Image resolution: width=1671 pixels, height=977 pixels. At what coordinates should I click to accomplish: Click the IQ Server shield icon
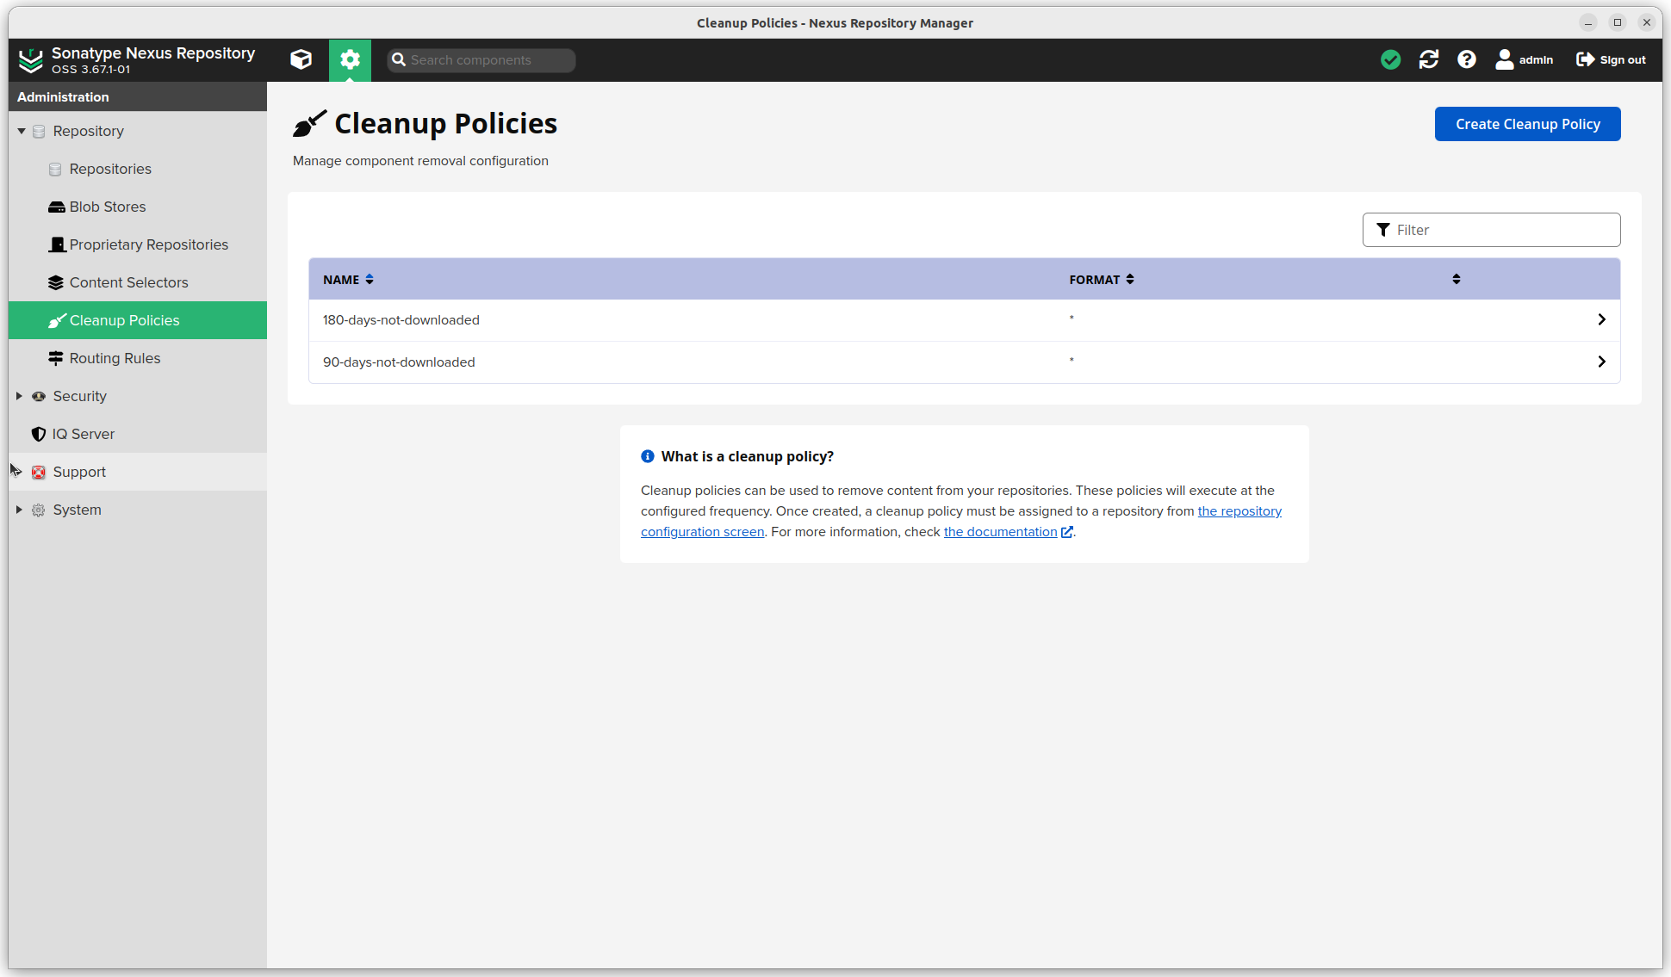pyautogui.click(x=39, y=434)
